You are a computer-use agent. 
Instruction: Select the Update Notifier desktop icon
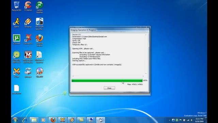(40, 8)
